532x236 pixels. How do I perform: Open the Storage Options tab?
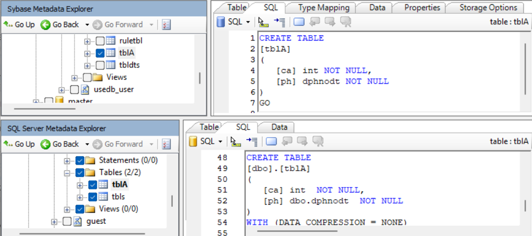point(488,8)
